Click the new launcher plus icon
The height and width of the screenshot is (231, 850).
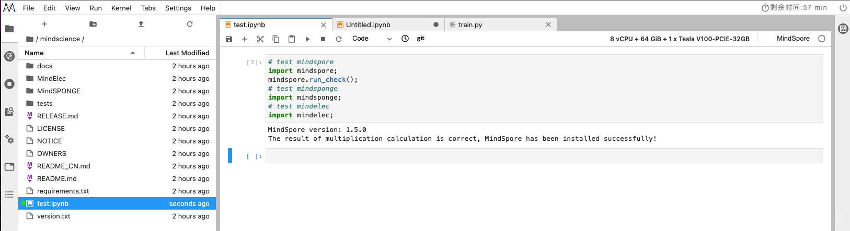44,24
